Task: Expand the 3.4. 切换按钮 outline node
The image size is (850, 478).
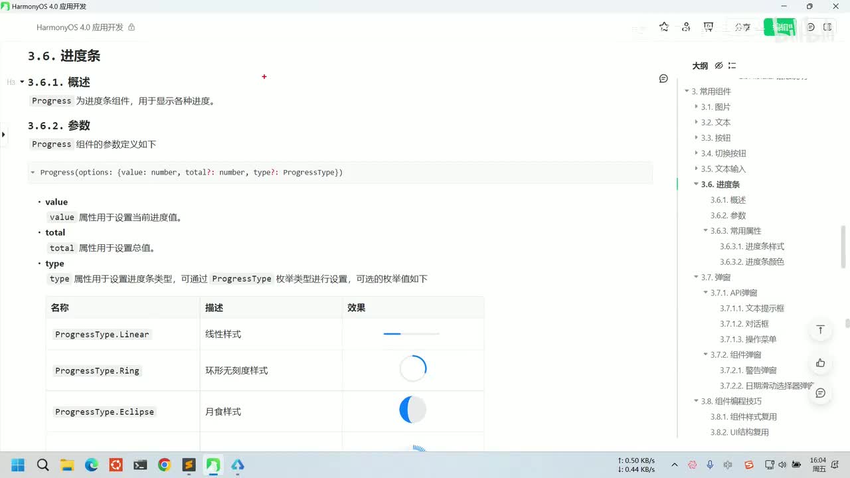Action: 697,153
